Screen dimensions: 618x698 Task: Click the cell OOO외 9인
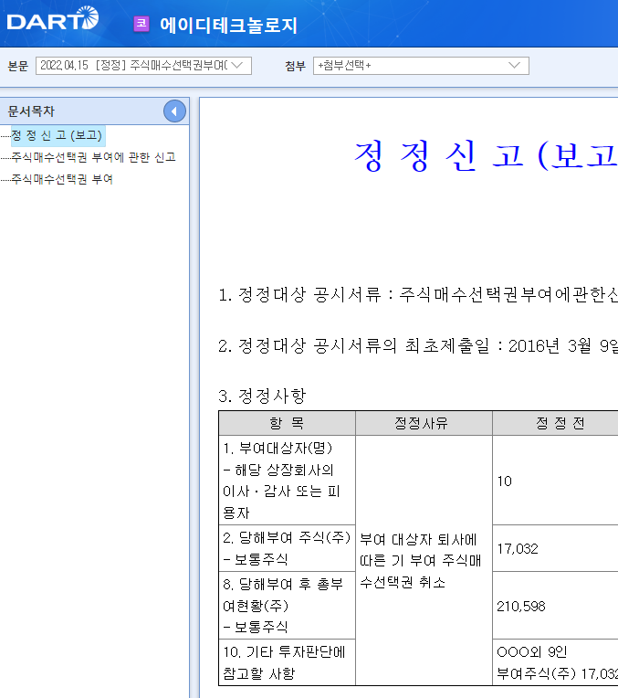click(555, 662)
